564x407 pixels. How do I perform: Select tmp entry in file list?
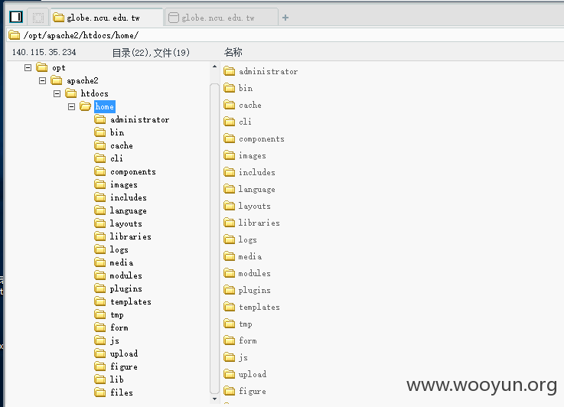[x=246, y=324]
